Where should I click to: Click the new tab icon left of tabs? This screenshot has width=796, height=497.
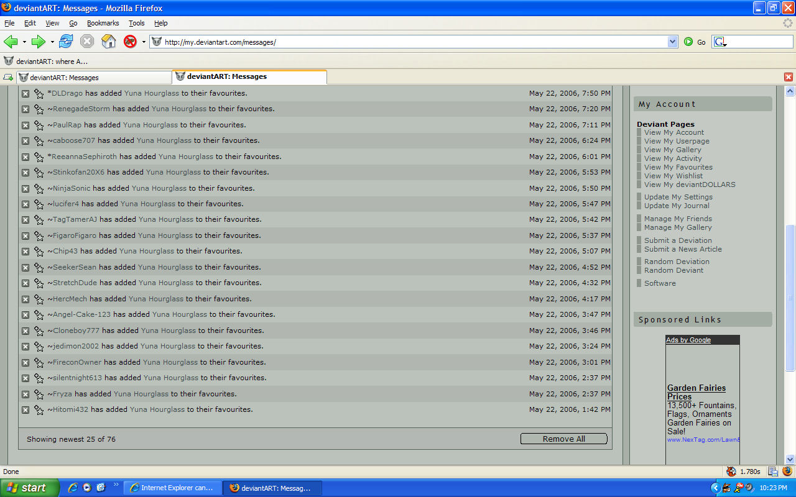[8, 77]
